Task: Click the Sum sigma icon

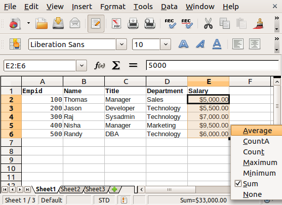Action: point(116,65)
